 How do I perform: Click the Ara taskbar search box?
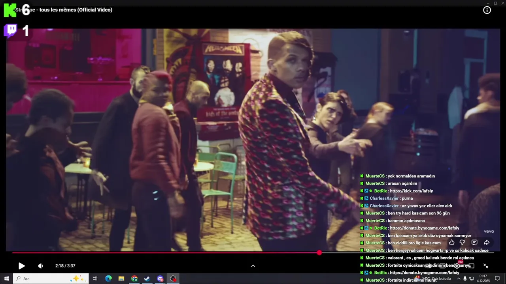51,278
